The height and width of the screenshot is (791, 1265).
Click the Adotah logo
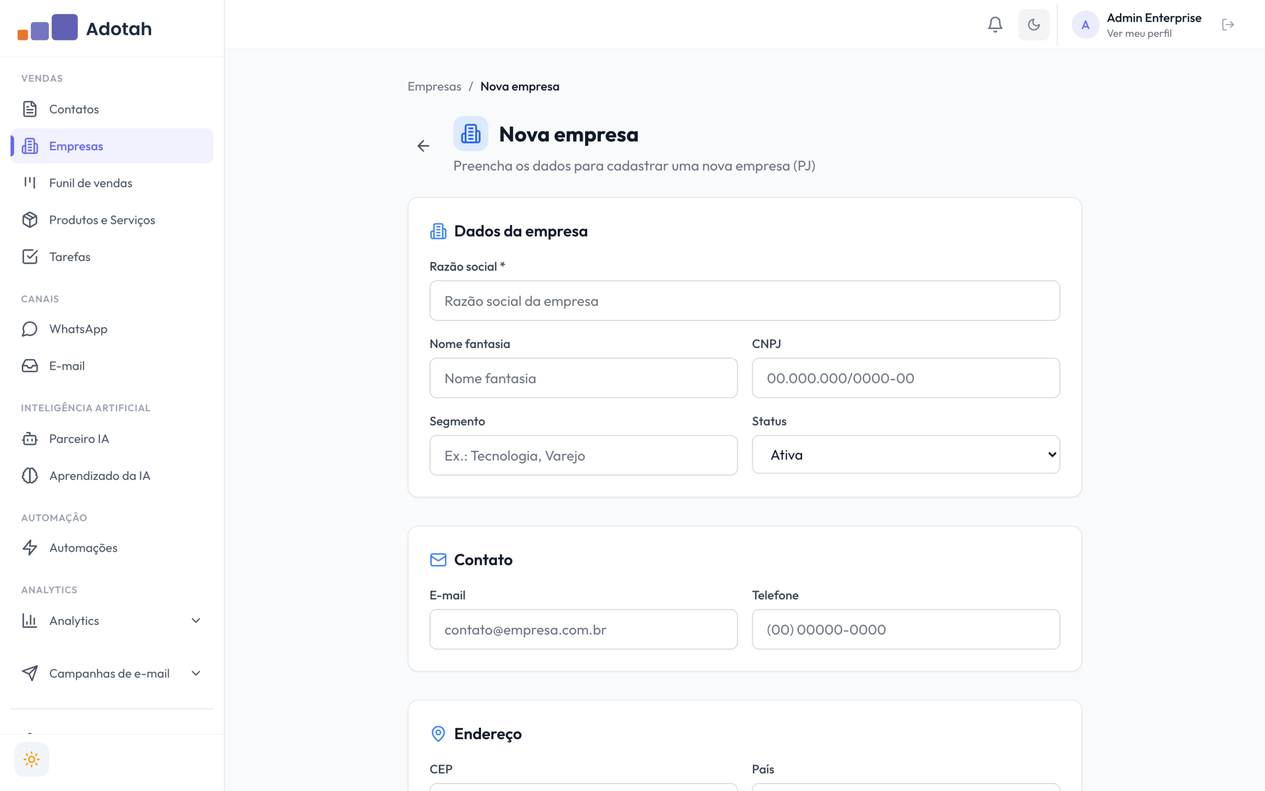[84, 28]
